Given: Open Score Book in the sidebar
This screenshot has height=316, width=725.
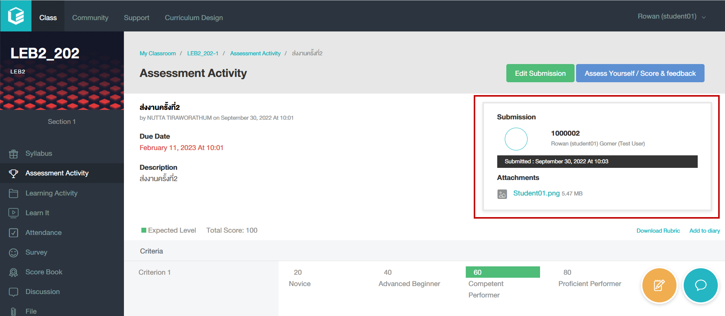Looking at the screenshot, I should click(x=62, y=272).
